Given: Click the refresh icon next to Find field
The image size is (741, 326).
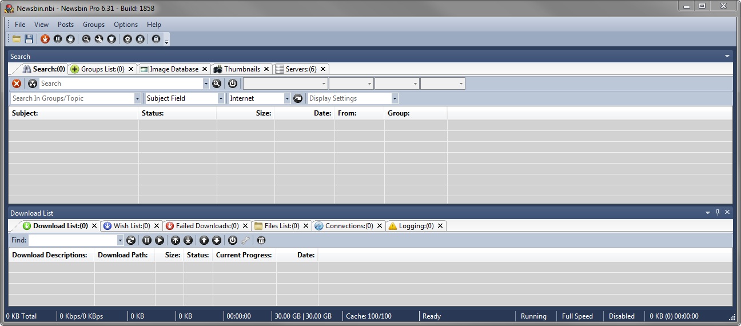Looking at the screenshot, I should (x=131, y=240).
